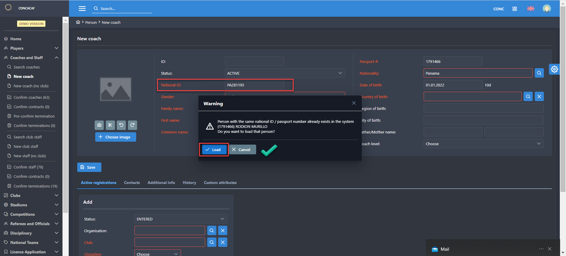
Task: Open Confirm coaches (63) in sidebar
Action: [31, 97]
